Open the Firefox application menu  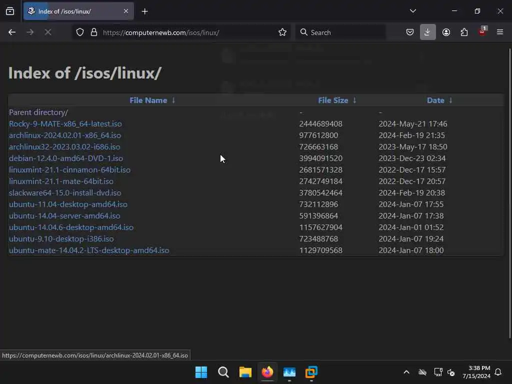point(500,32)
